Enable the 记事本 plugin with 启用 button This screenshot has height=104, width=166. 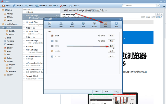(x=111, y=46)
